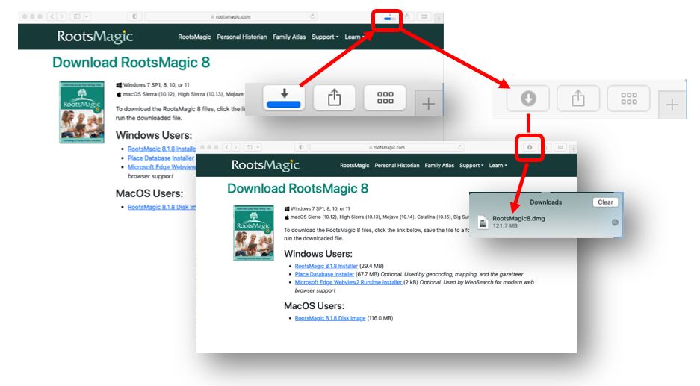Click the back arrow in back window toolbar
Viewport: 700px width, 386px height.
[52, 16]
